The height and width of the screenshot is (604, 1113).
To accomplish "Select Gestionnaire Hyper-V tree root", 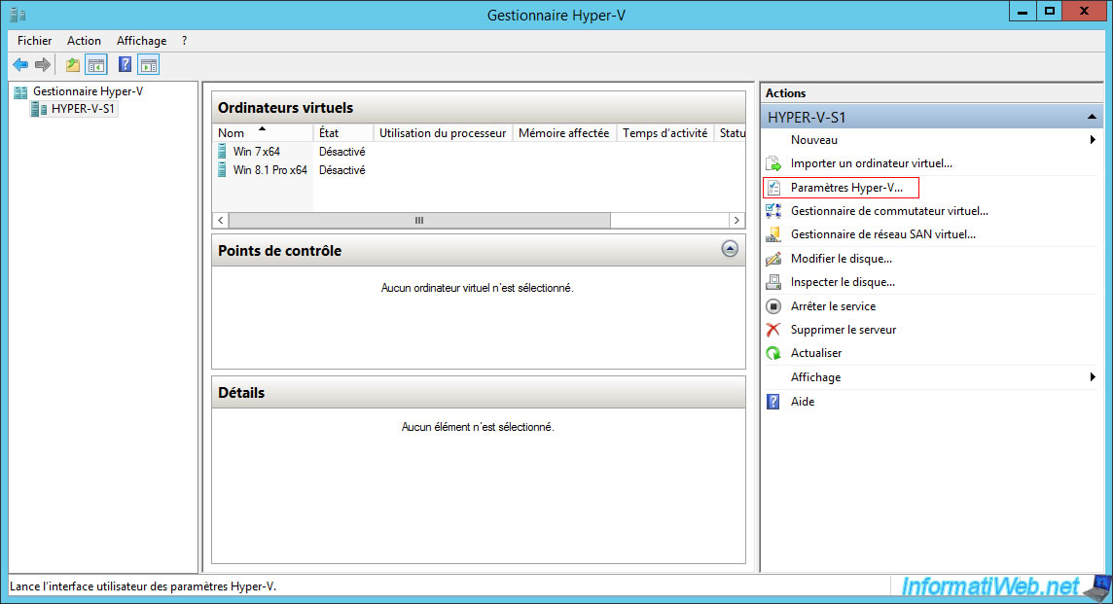I will click(88, 91).
